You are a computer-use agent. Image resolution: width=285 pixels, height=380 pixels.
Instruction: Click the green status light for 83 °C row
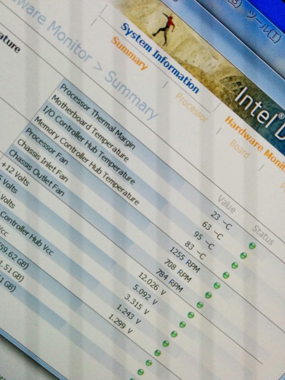pyautogui.click(x=226, y=275)
